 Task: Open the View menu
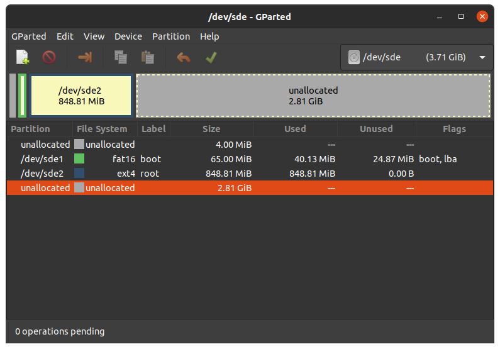94,36
